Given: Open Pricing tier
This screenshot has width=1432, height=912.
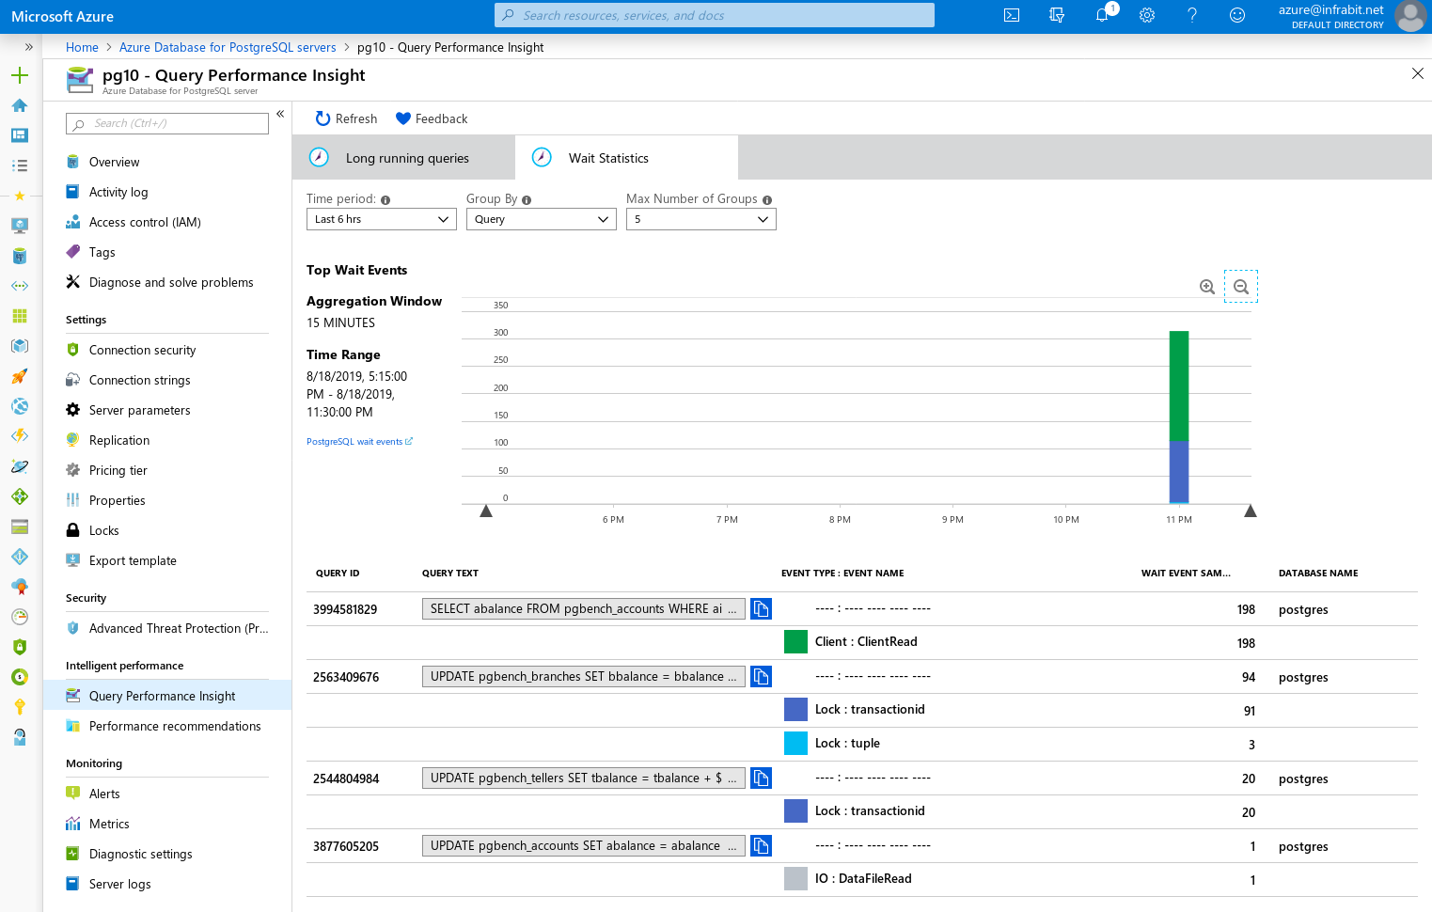Looking at the screenshot, I should pos(118,471).
